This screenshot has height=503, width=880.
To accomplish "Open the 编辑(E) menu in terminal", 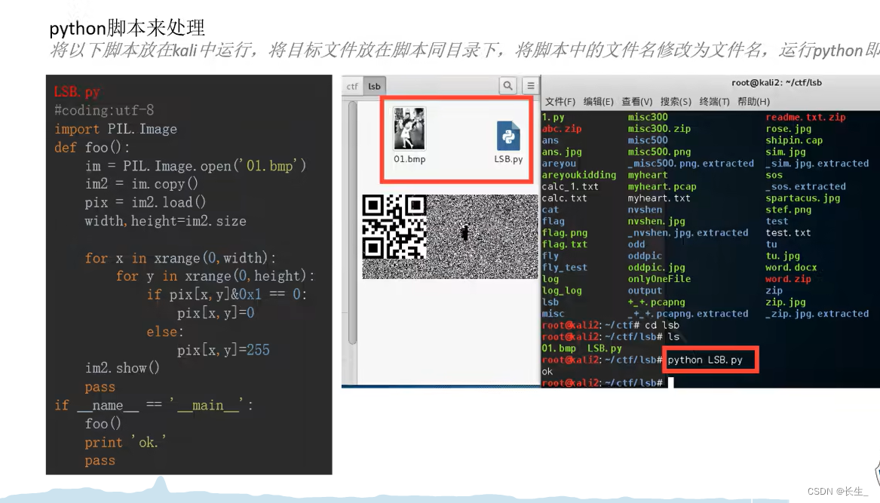I will click(x=598, y=102).
